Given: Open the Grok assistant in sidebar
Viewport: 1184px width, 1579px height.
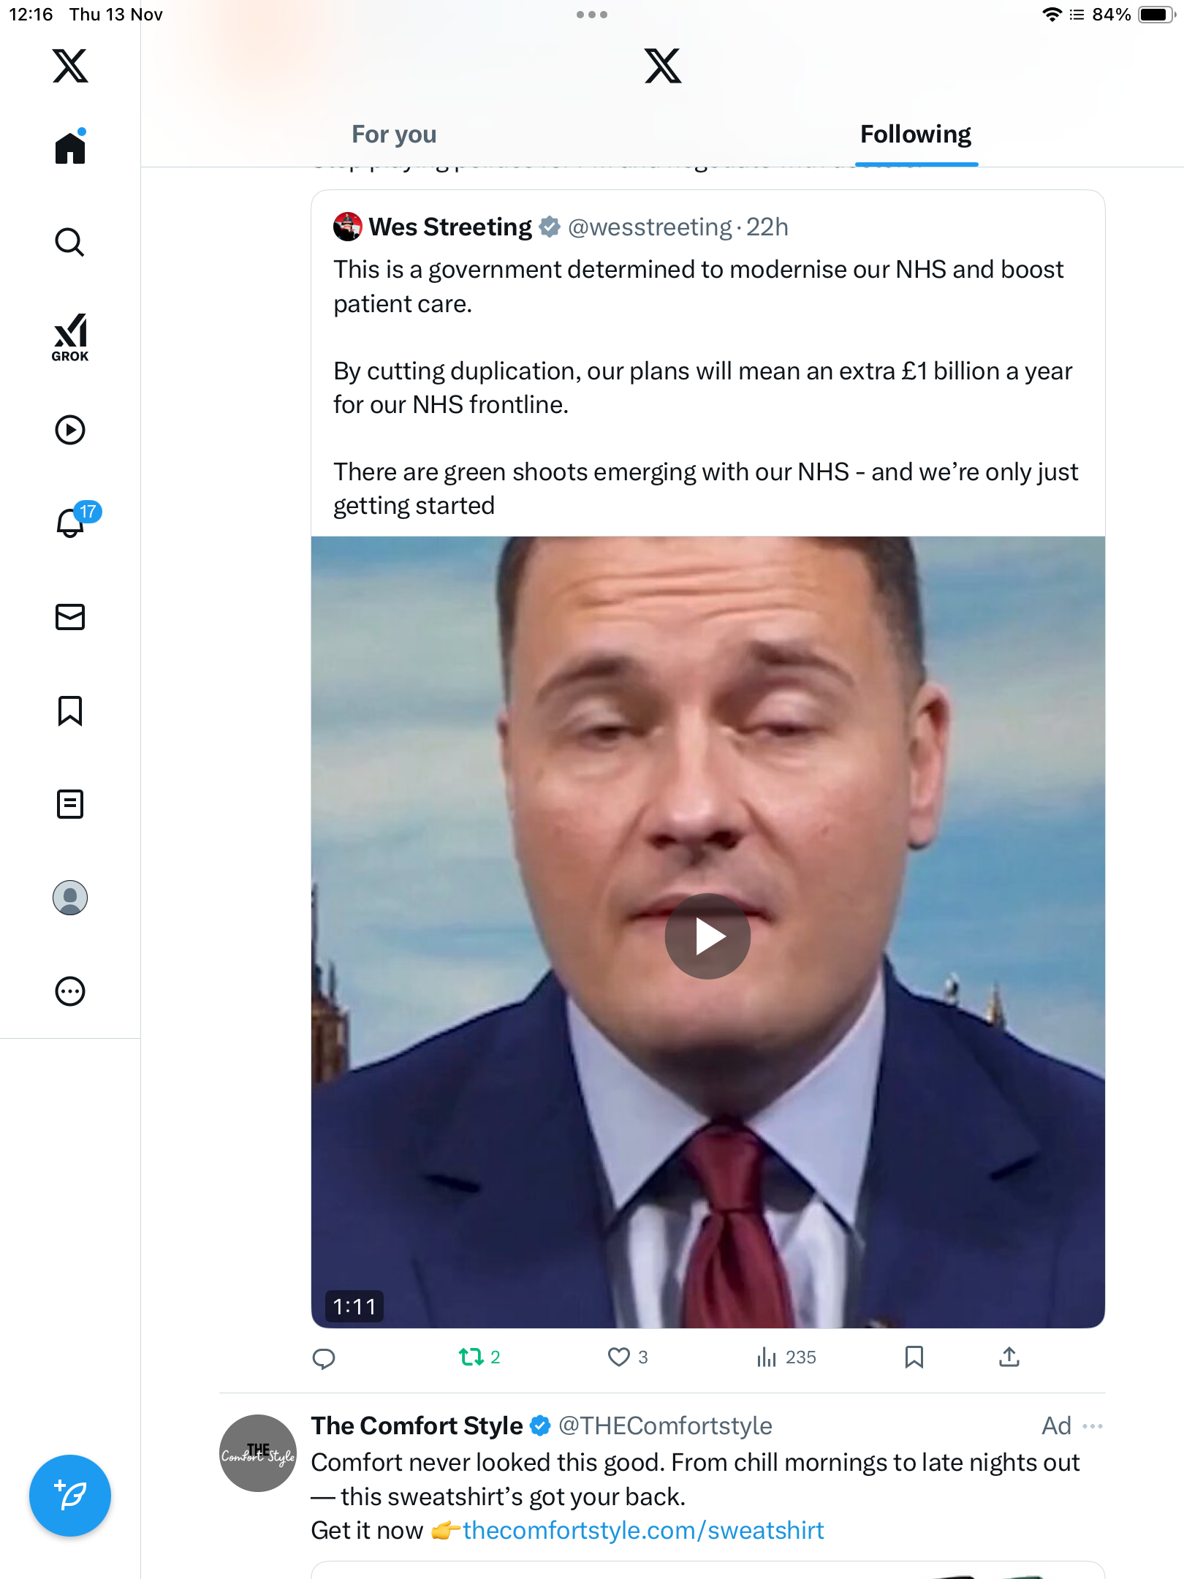Looking at the screenshot, I should (x=70, y=337).
